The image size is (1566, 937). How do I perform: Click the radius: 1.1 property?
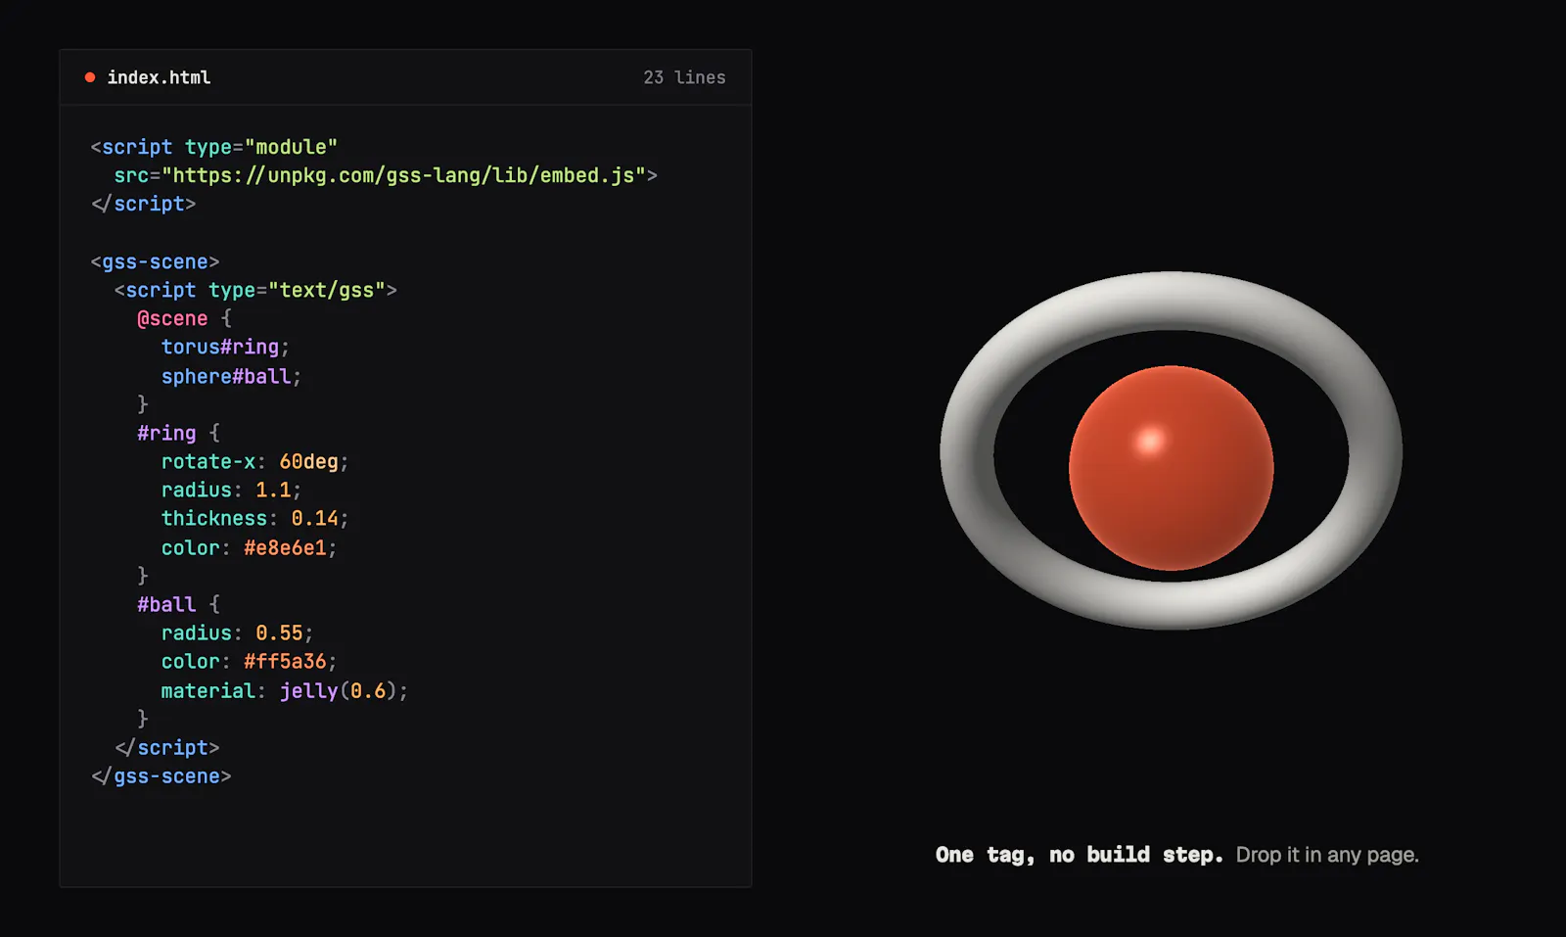(231, 490)
